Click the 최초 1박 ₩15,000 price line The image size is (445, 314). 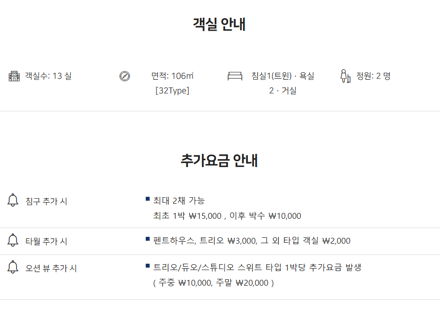[x=227, y=216]
